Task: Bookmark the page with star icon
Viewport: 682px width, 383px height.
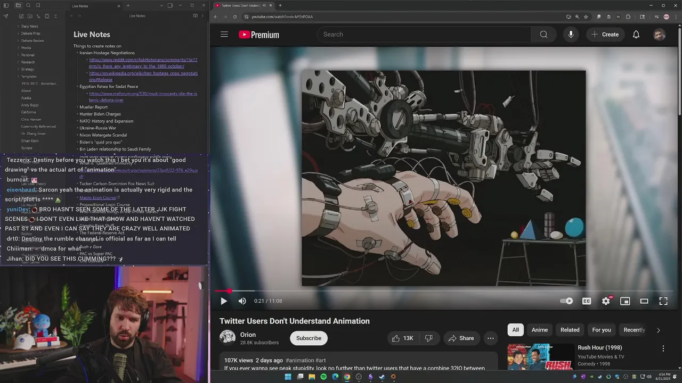Action: tap(586, 16)
